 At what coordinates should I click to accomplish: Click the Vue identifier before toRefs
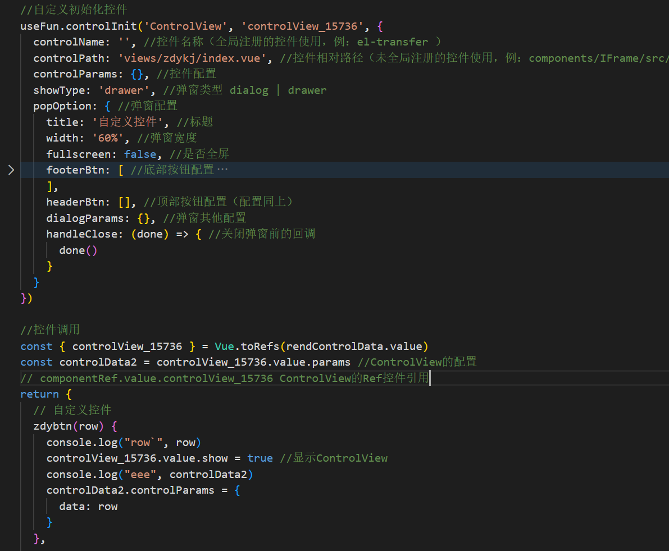pos(224,346)
